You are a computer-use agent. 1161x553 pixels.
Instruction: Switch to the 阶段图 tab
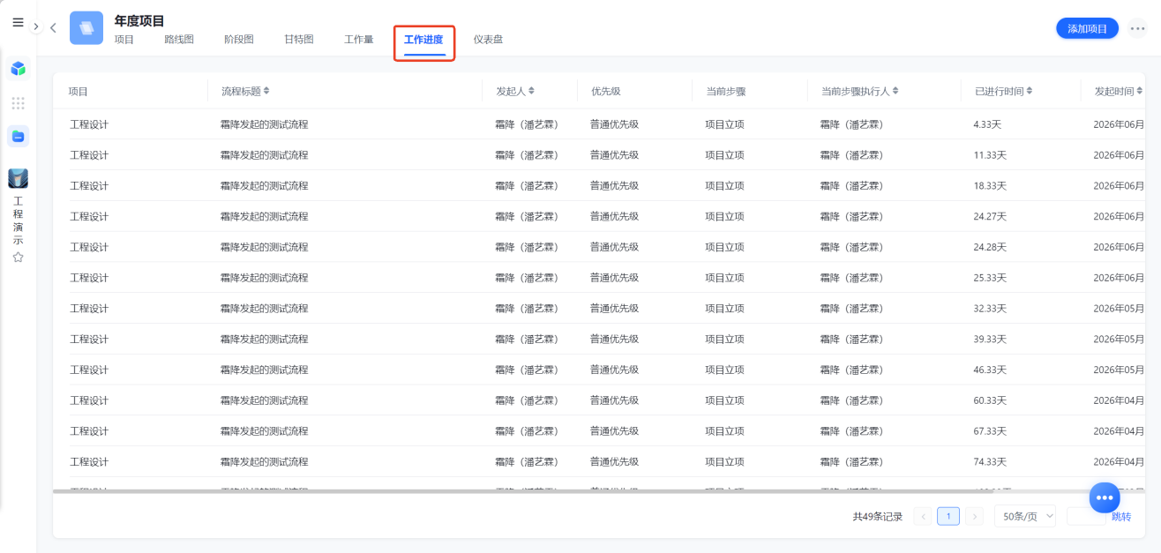(239, 40)
